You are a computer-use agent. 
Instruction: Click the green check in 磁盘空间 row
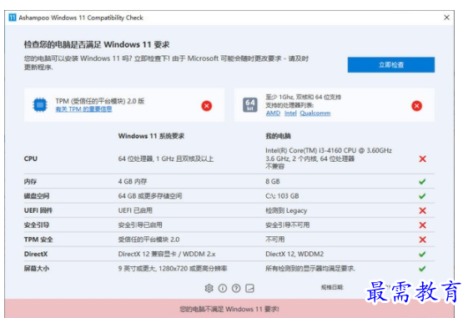422,196
